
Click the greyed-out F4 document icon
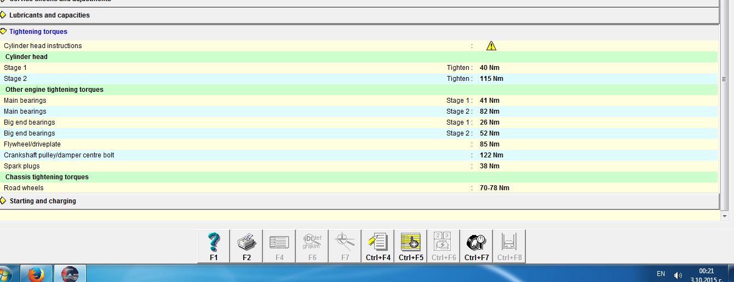click(x=279, y=242)
